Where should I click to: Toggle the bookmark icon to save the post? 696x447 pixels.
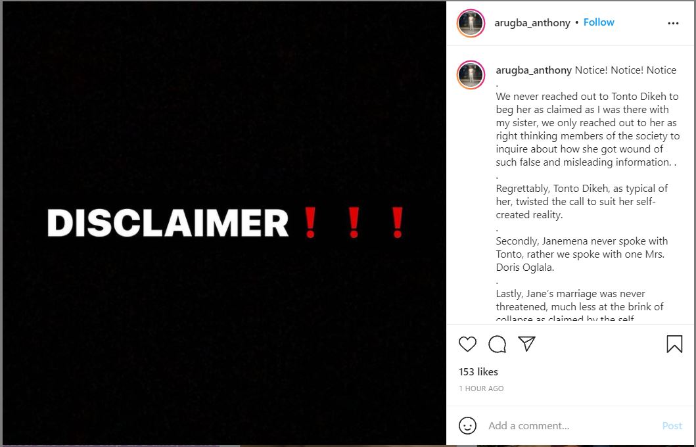(x=674, y=344)
